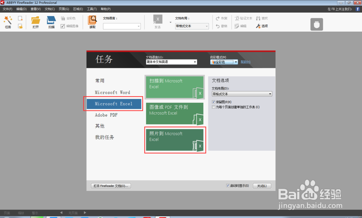362x218 pixels.
Task: Click the 恢复 redo icon
Action: 218,18
